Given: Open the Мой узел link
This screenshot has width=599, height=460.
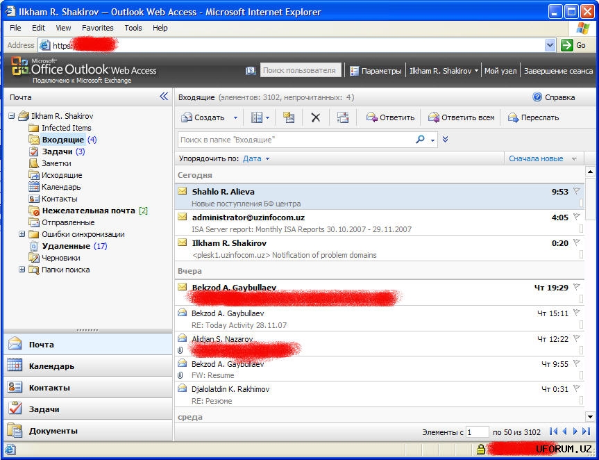Looking at the screenshot, I should click(x=500, y=71).
